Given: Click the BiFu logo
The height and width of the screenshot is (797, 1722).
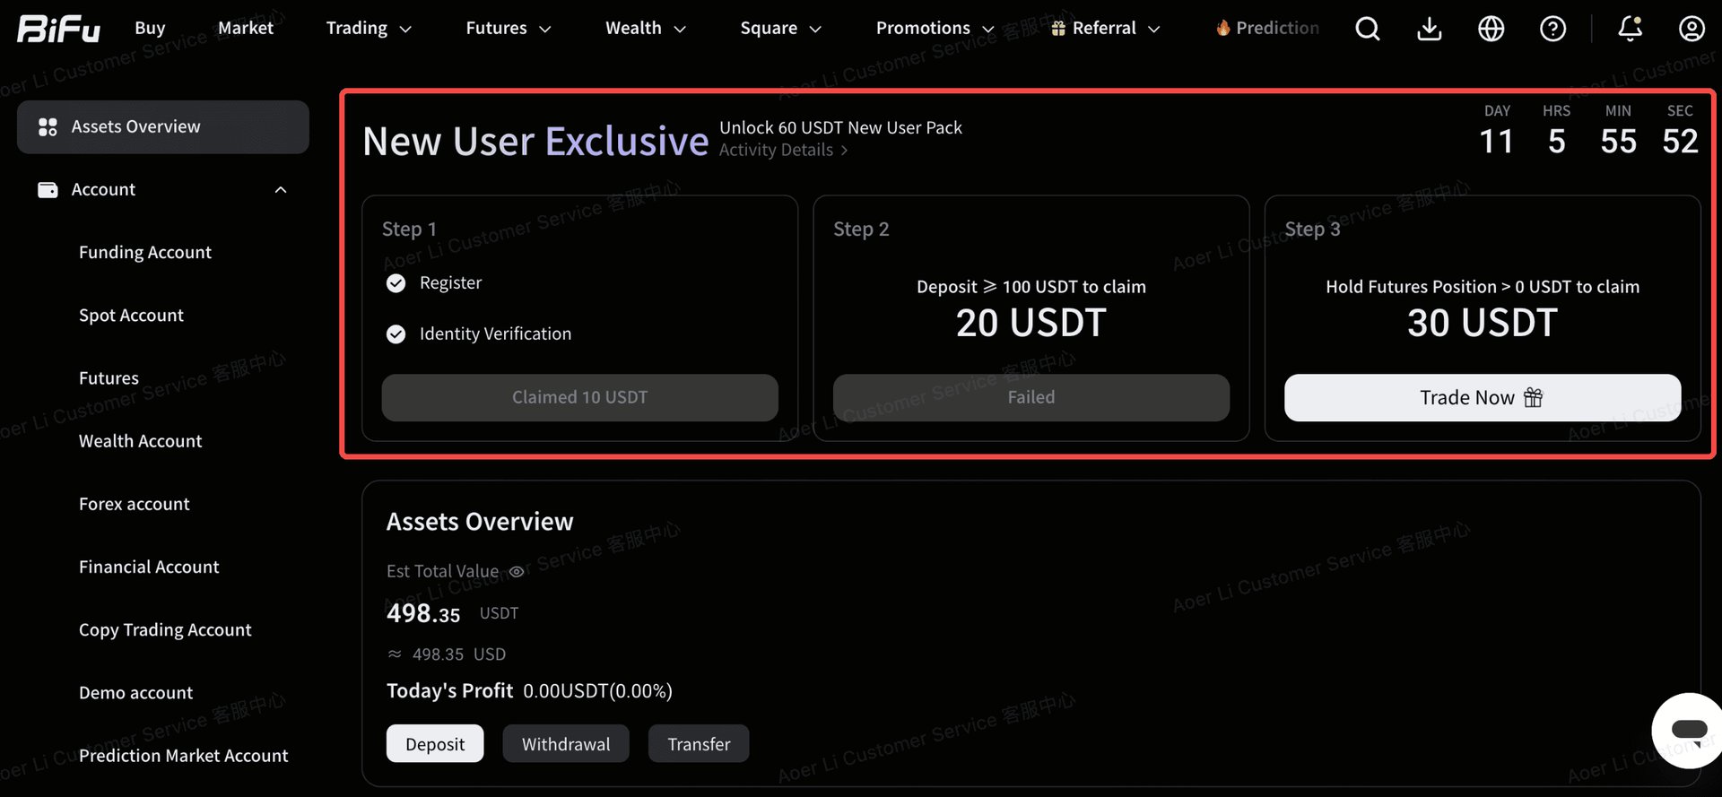Looking at the screenshot, I should [58, 29].
